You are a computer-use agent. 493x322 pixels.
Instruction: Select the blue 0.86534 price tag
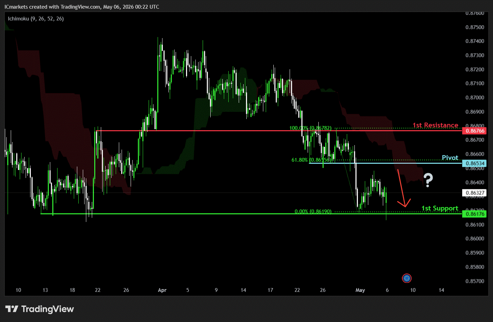pyautogui.click(x=474, y=163)
